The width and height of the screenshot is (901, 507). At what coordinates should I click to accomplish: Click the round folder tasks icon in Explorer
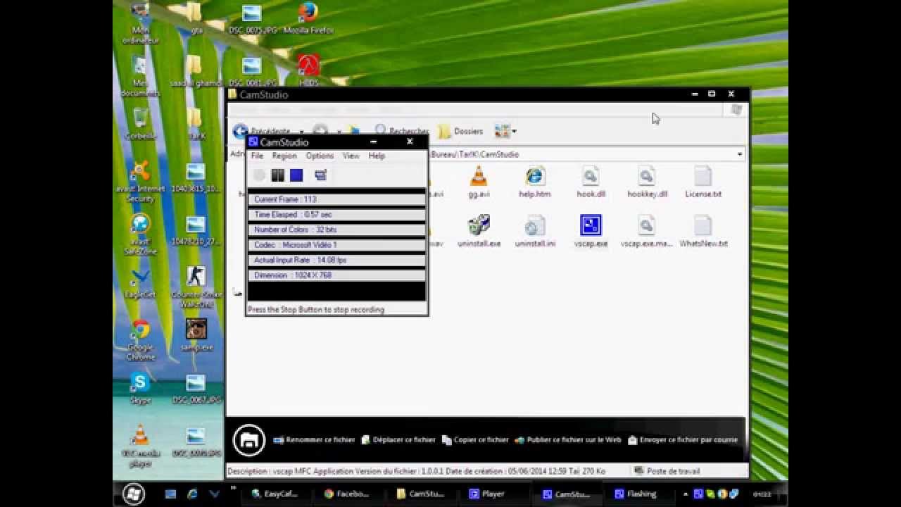248,440
